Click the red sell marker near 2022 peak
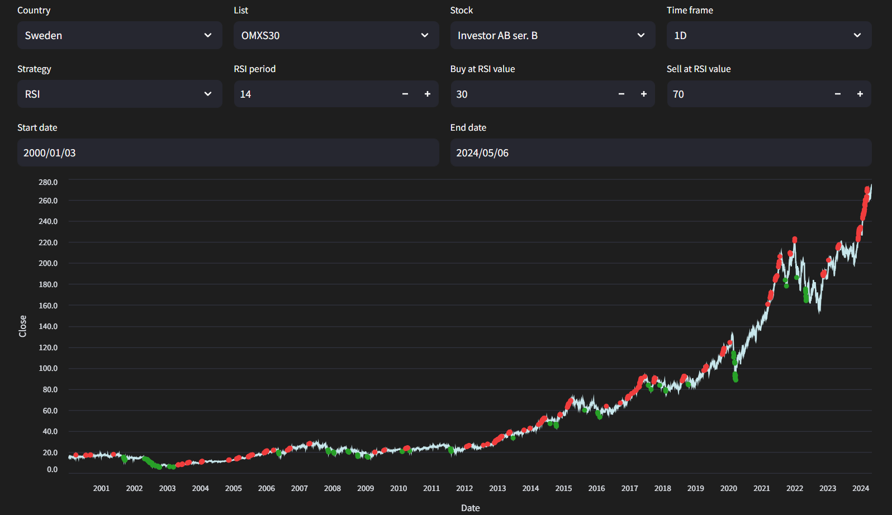This screenshot has height=515, width=892. pos(795,240)
